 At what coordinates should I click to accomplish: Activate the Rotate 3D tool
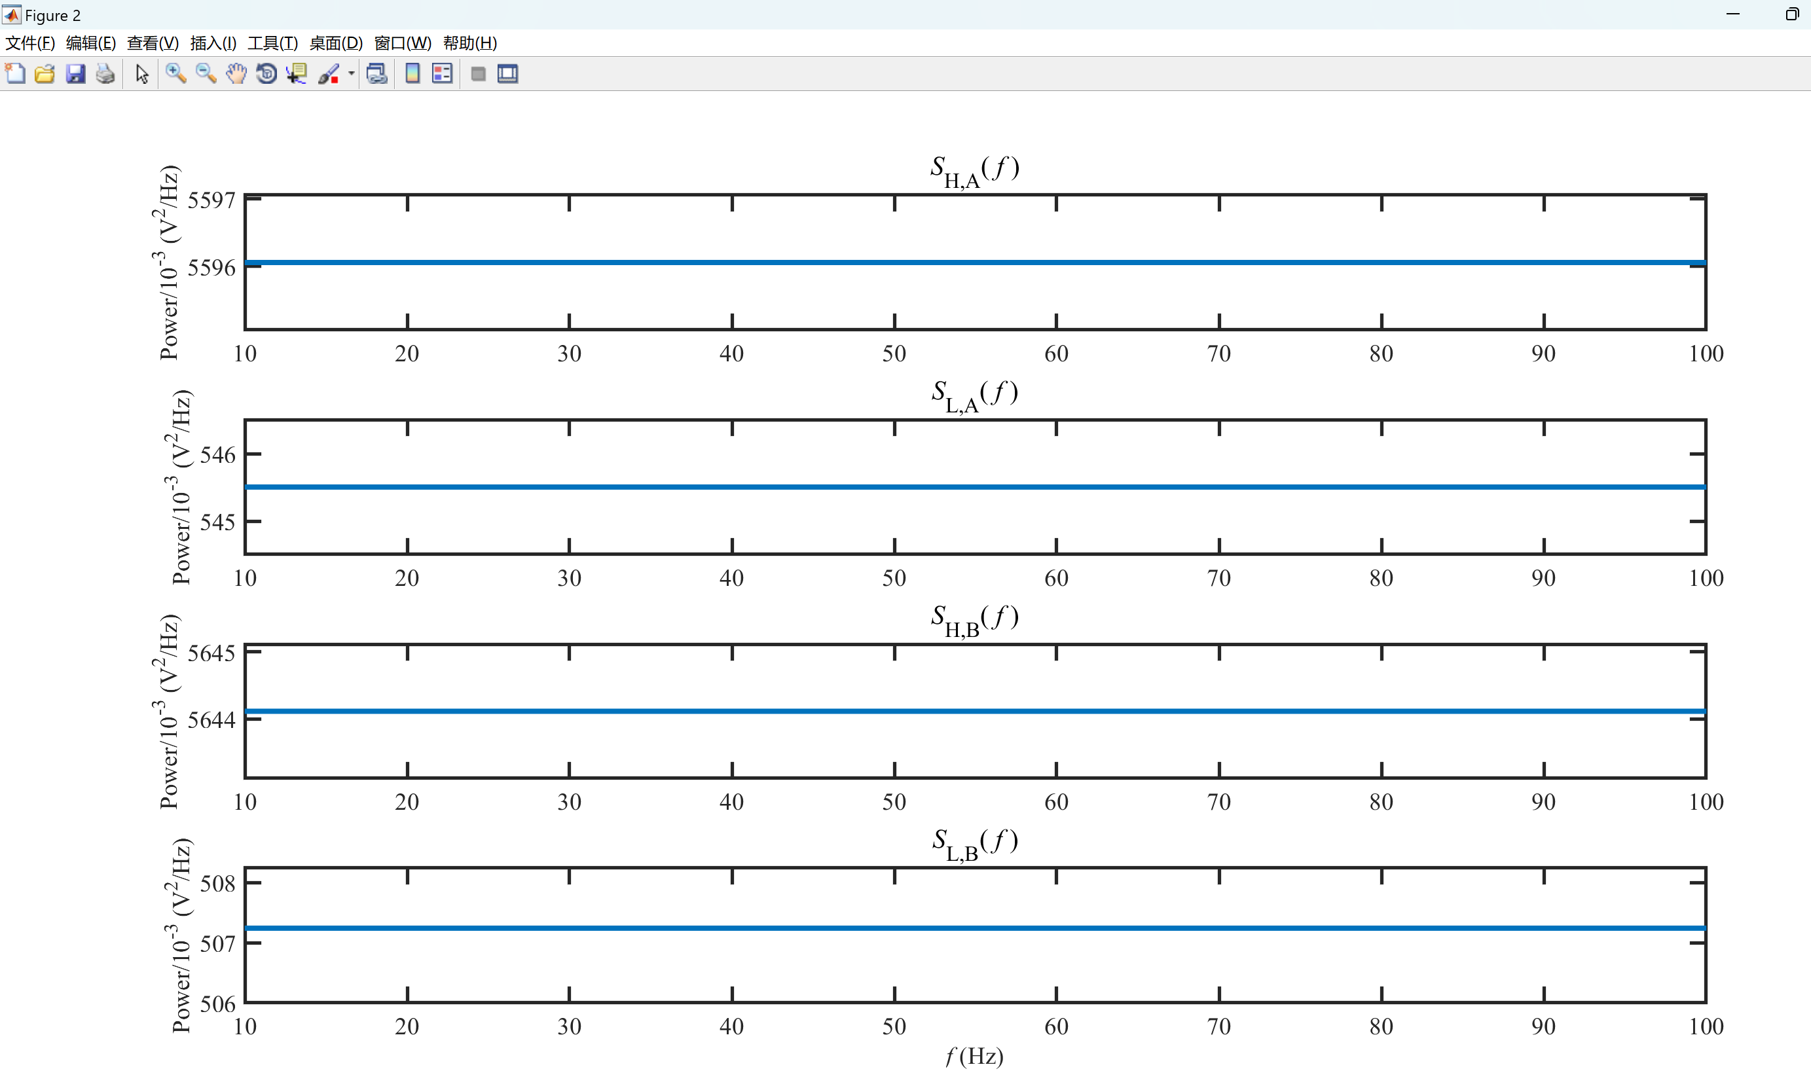tap(266, 74)
